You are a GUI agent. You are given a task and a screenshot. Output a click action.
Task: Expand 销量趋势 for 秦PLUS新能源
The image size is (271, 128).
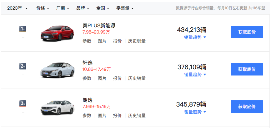[x=195, y=37]
